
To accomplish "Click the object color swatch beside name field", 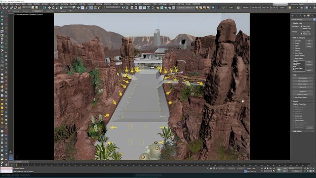I will (x=314, y=19).
